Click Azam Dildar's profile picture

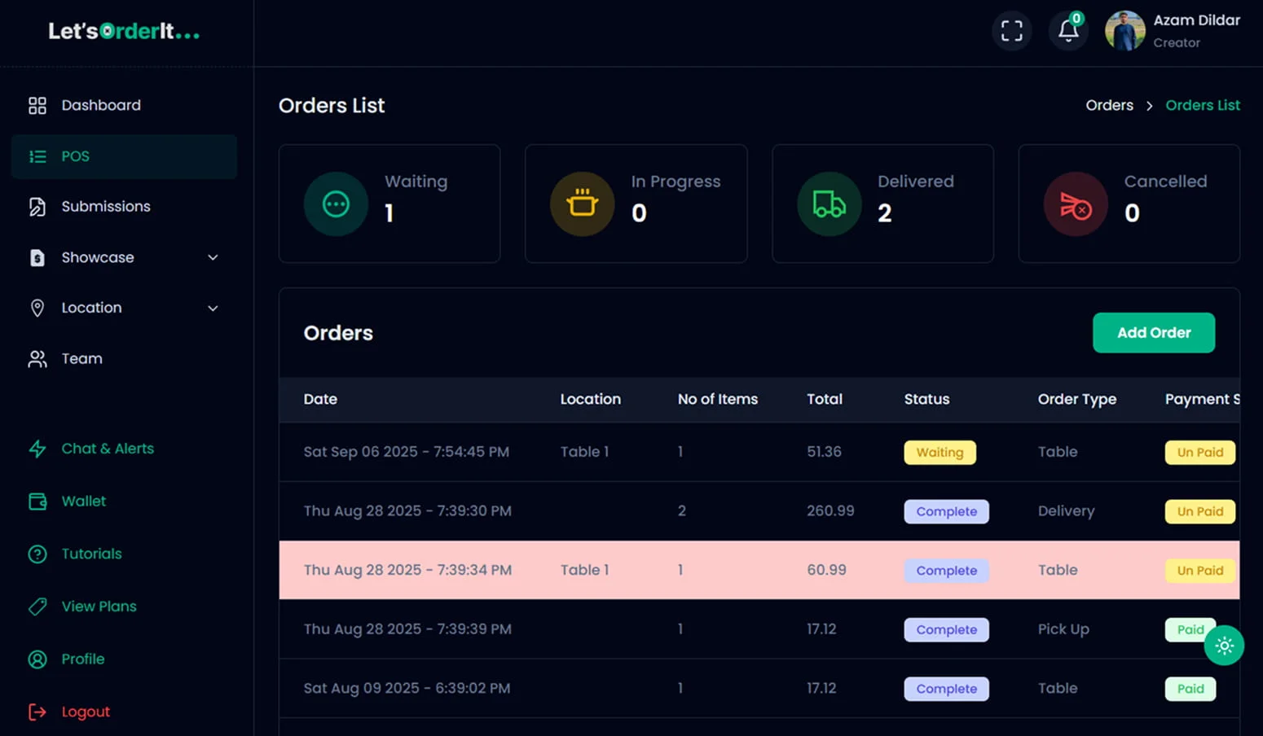pos(1124,30)
